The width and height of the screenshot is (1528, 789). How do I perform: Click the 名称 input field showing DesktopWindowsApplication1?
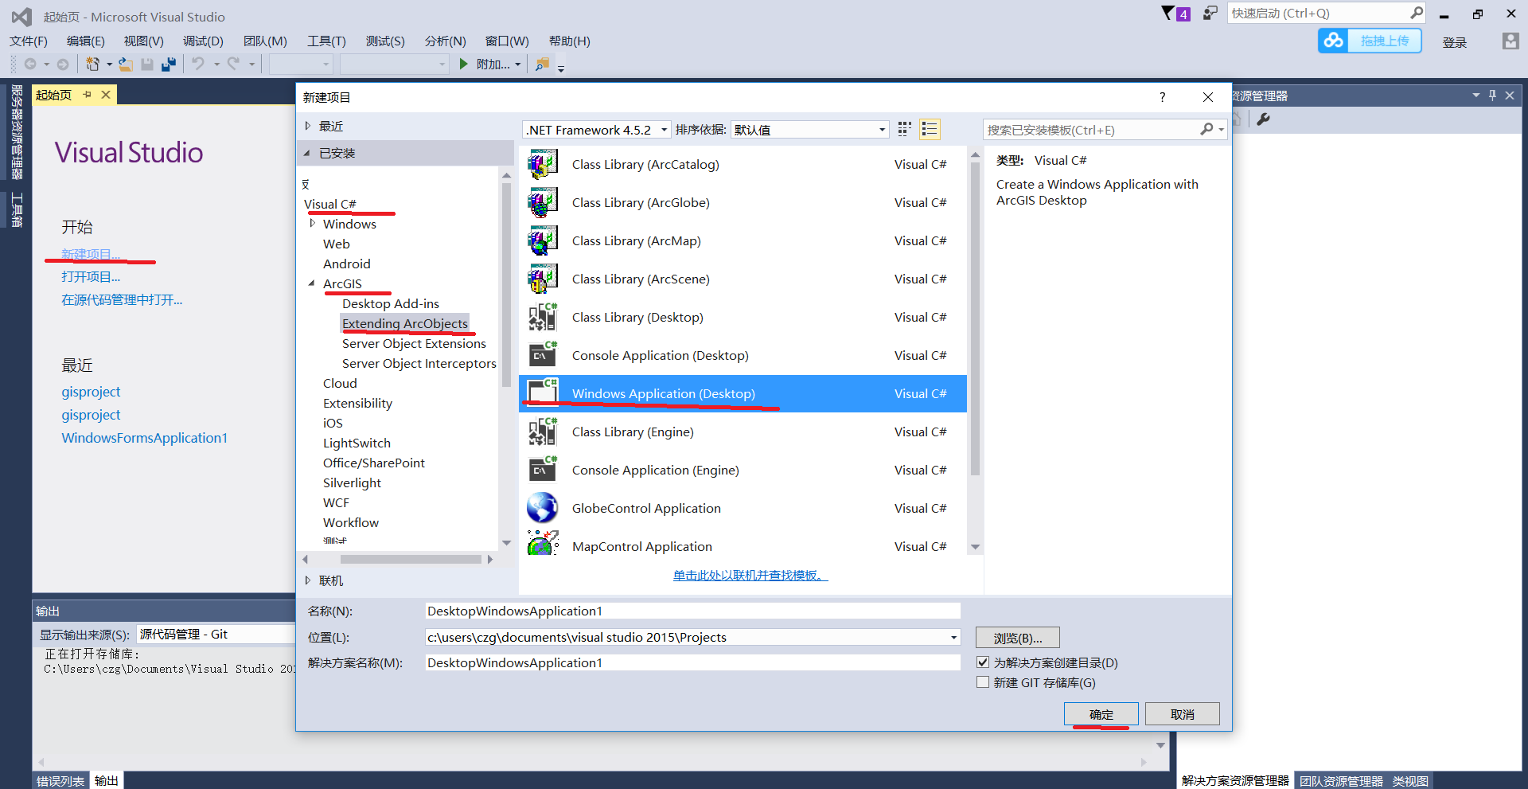(692, 611)
